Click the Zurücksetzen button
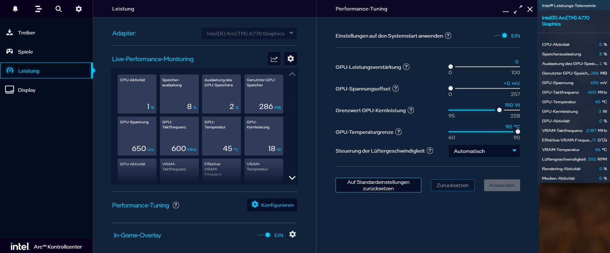 [x=453, y=185]
